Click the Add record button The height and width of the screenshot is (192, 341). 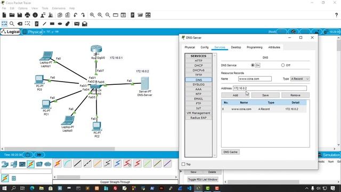point(236,95)
